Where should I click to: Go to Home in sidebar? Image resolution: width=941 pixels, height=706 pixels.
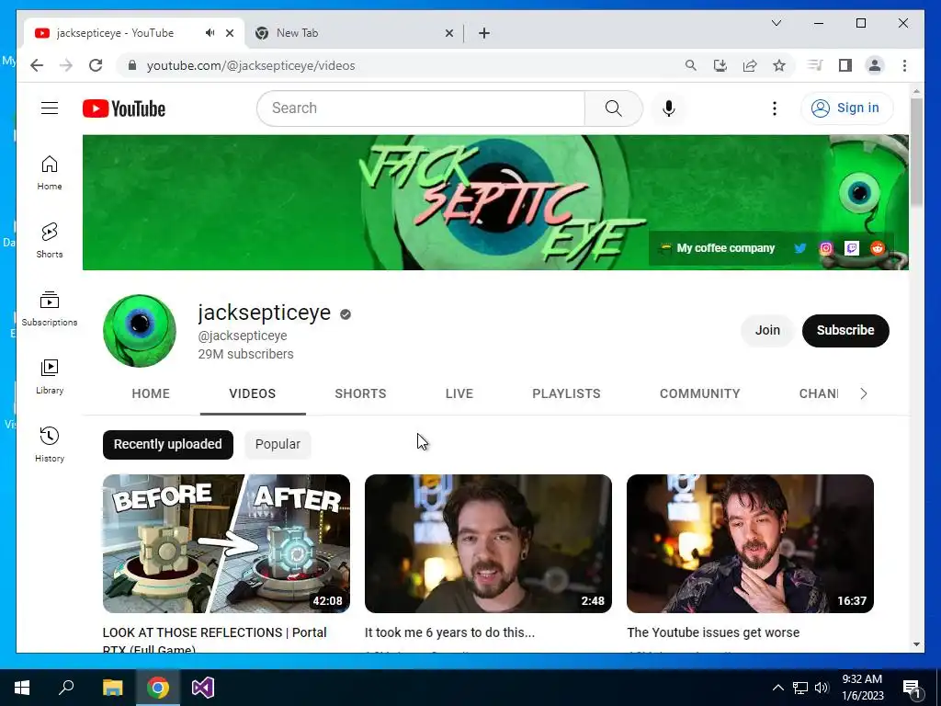(50, 173)
